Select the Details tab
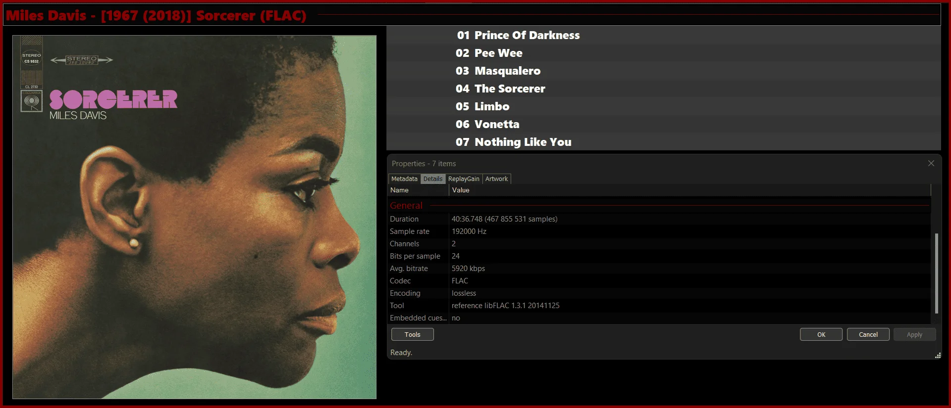 coord(433,179)
